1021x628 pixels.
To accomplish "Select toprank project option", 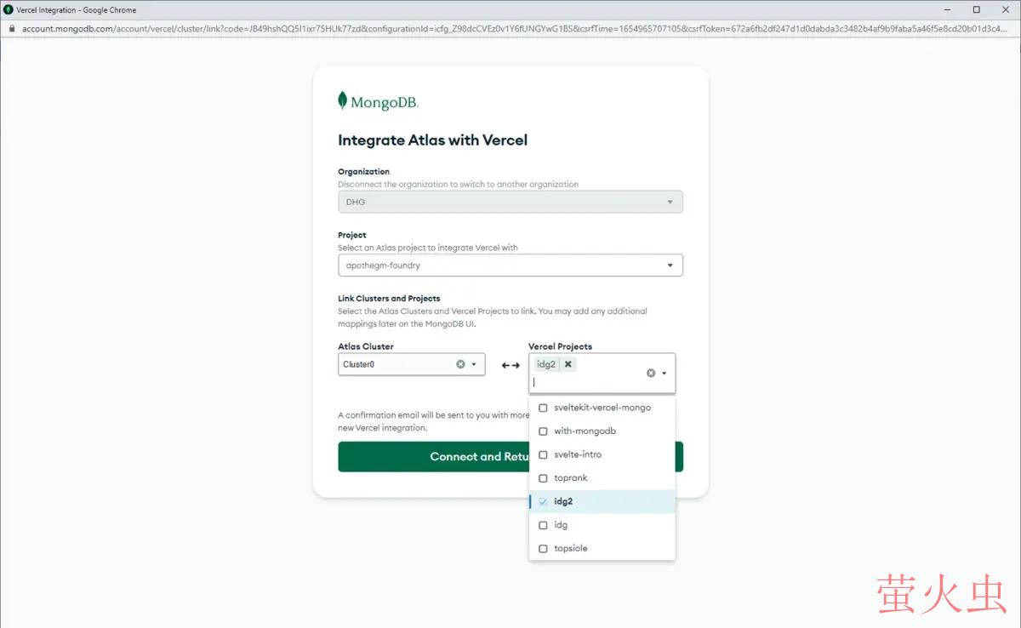I will (x=602, y=478).
